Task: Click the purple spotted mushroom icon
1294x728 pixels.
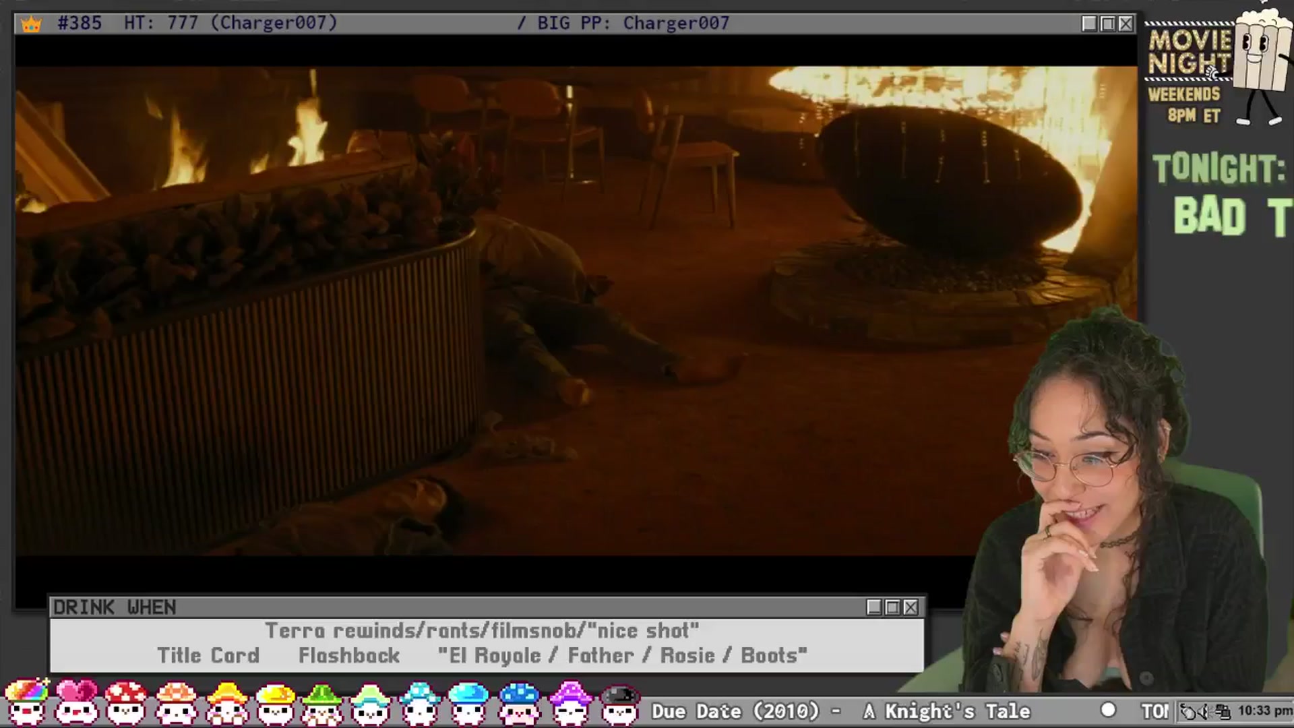Action: point(570,702)
